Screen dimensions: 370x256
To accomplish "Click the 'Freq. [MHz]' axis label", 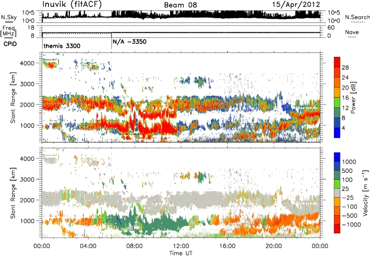I will [x=8, y=31].
